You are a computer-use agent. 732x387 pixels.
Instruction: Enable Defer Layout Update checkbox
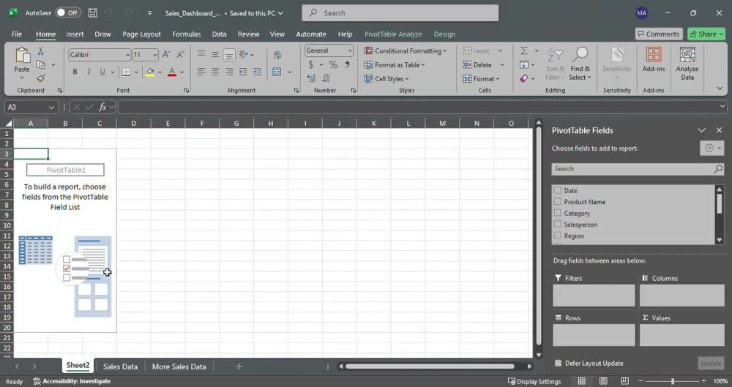[558, 363]
